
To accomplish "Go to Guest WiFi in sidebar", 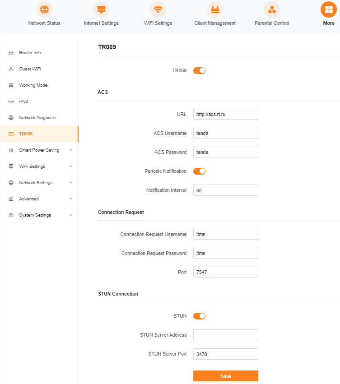I will (x=30, y=69).
